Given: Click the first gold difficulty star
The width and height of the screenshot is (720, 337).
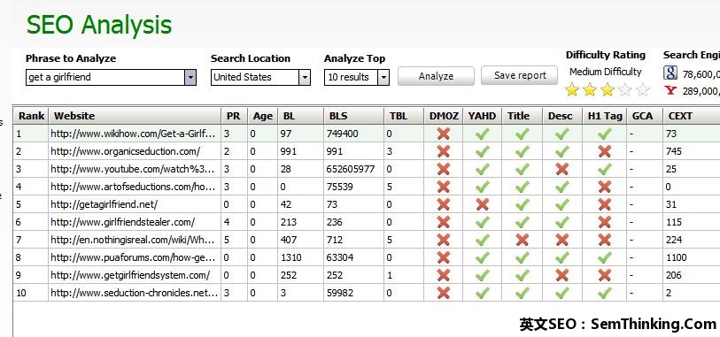Looking at the screenshot, I should 572,90.
